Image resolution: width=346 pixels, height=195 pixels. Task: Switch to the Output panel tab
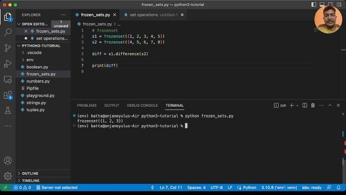click(x=112, y=106)
